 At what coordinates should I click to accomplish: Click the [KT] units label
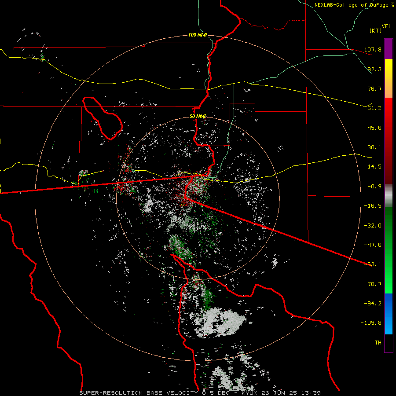click(x=376, y=30)
